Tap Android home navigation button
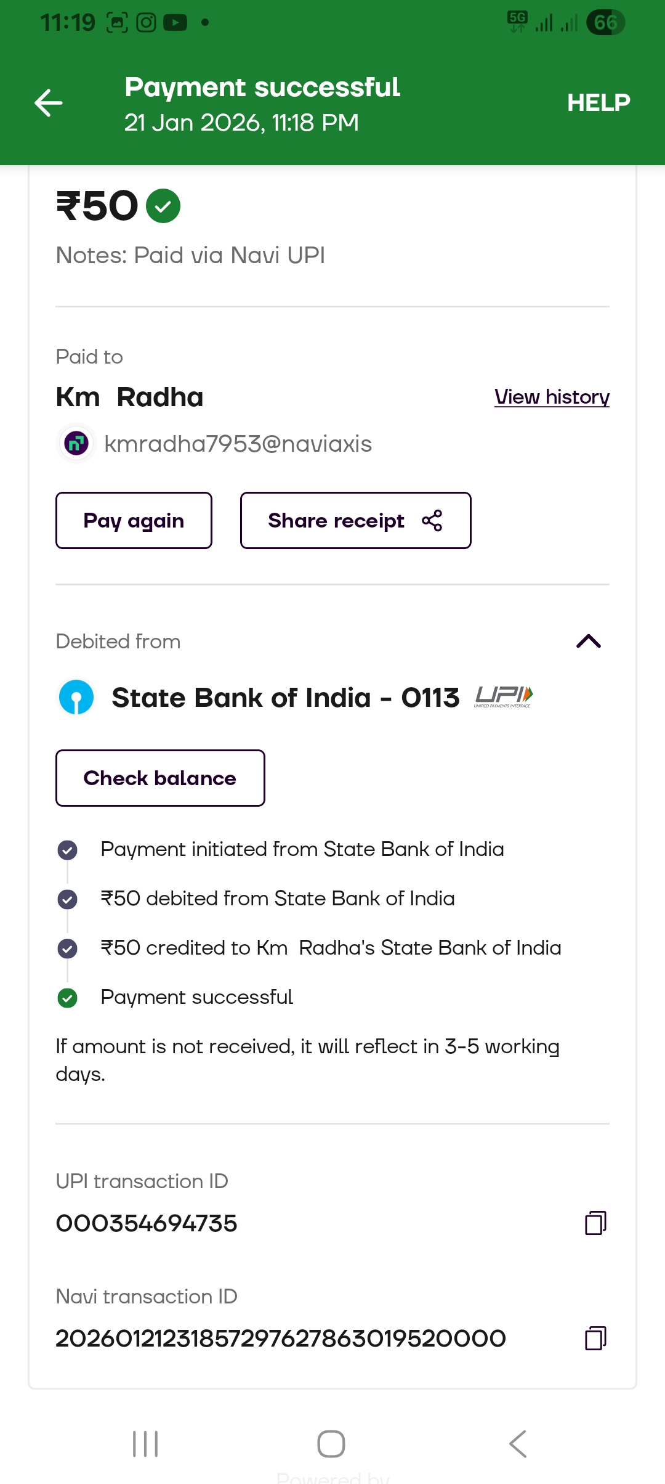The height and width of the screenshot is (1484, 665). coord(331,1444)
